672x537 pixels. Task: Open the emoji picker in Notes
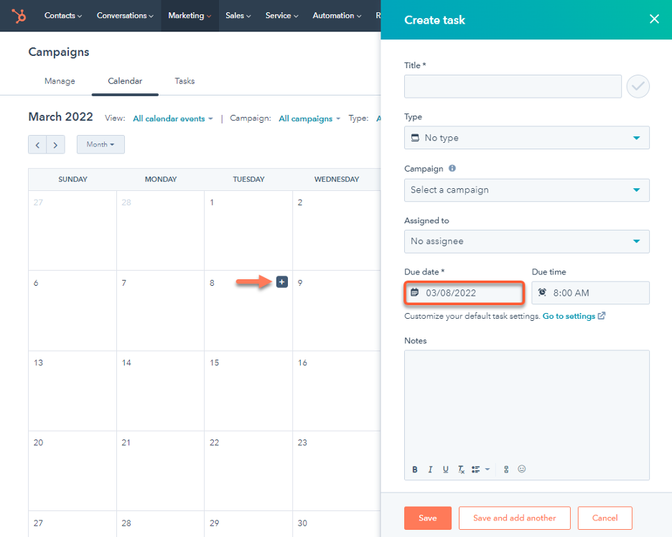pyautogui.click(x=522, y=469)
